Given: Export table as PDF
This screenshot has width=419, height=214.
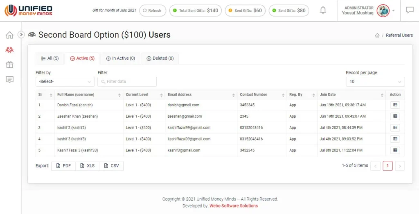Looking at the screenshot, I should 63,166.
